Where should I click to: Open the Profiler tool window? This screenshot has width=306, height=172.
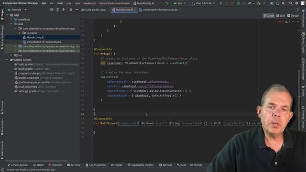point(196,165)
